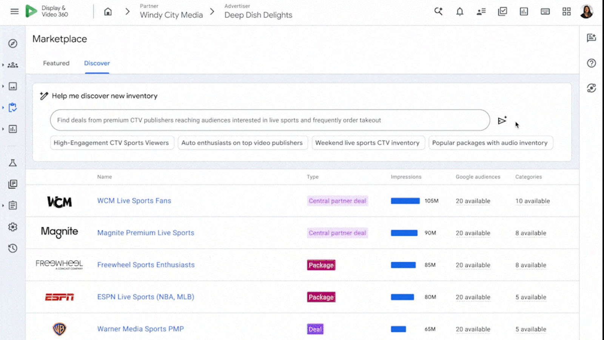This screenshot has height=340, width=604.
Task: Open the compass overview icon
Action: [13, 43]
